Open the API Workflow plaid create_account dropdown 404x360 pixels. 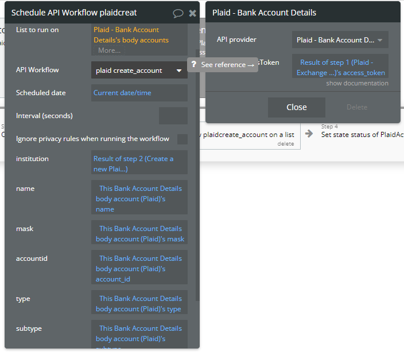(x=139, y=71)
